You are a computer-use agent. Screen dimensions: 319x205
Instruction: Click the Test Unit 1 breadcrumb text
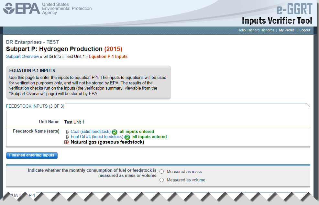(75, 57)
